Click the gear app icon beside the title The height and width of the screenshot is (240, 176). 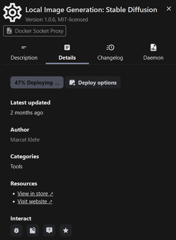[x=12, y=12]
